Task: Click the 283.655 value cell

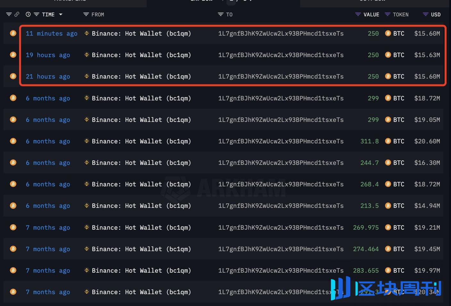Action: click(x=366, y=270)
